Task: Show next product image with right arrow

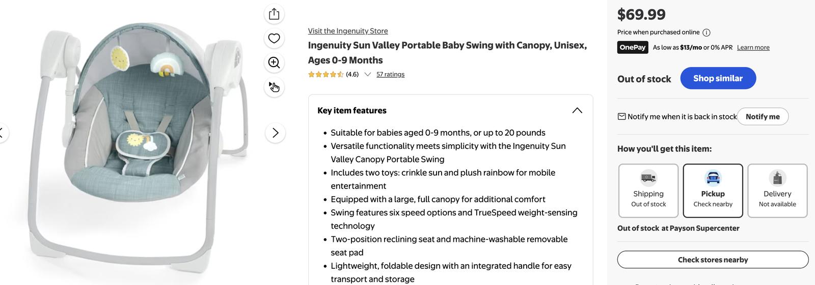Action: [275, 133]
